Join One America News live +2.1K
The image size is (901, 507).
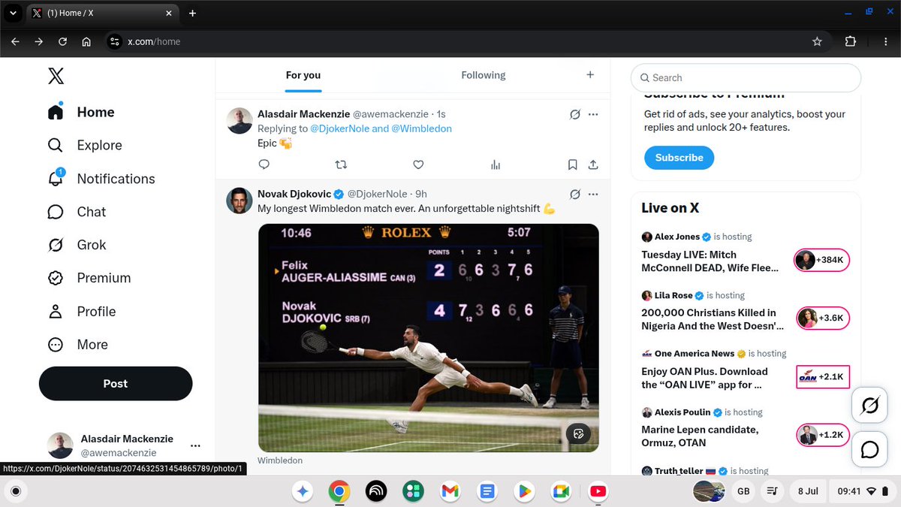coord(823,377)
